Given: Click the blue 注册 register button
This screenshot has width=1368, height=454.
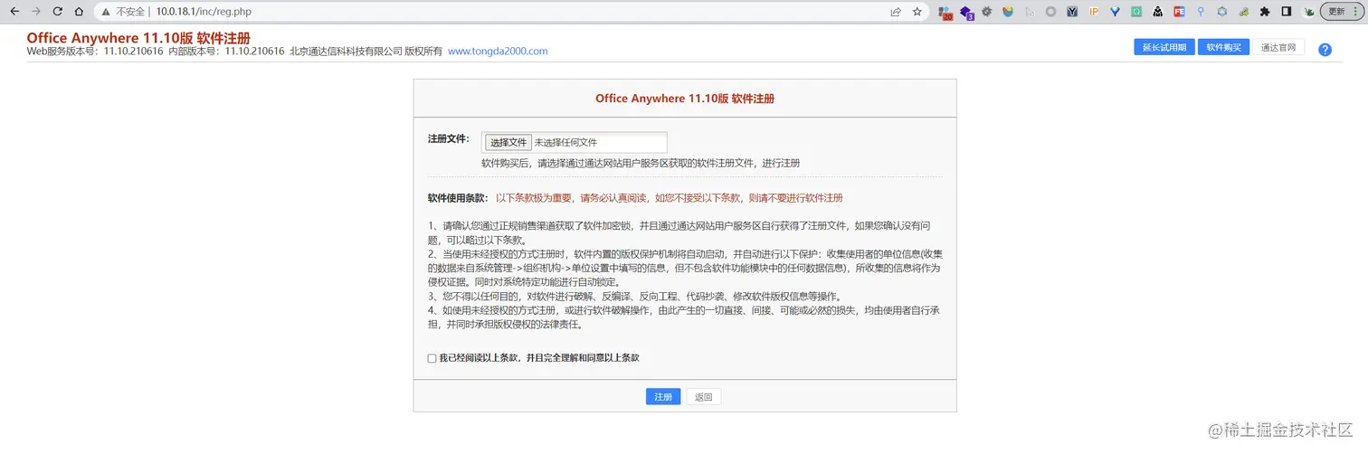Looking at the screenshot, I should pyautogui.click(x=663, y=397).
